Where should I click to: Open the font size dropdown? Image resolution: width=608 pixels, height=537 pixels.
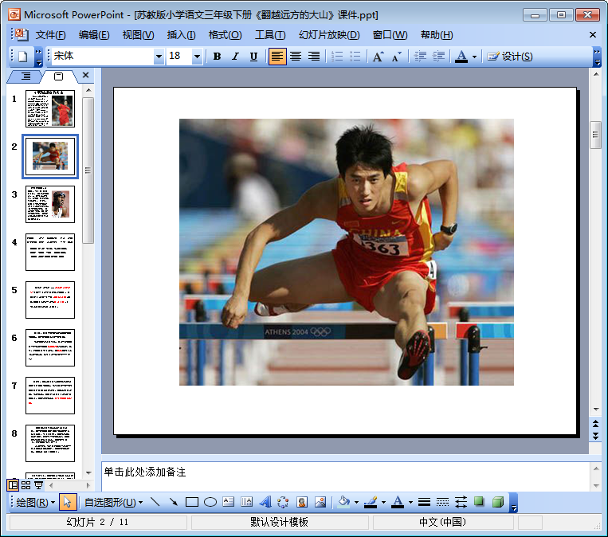[197, 57]
